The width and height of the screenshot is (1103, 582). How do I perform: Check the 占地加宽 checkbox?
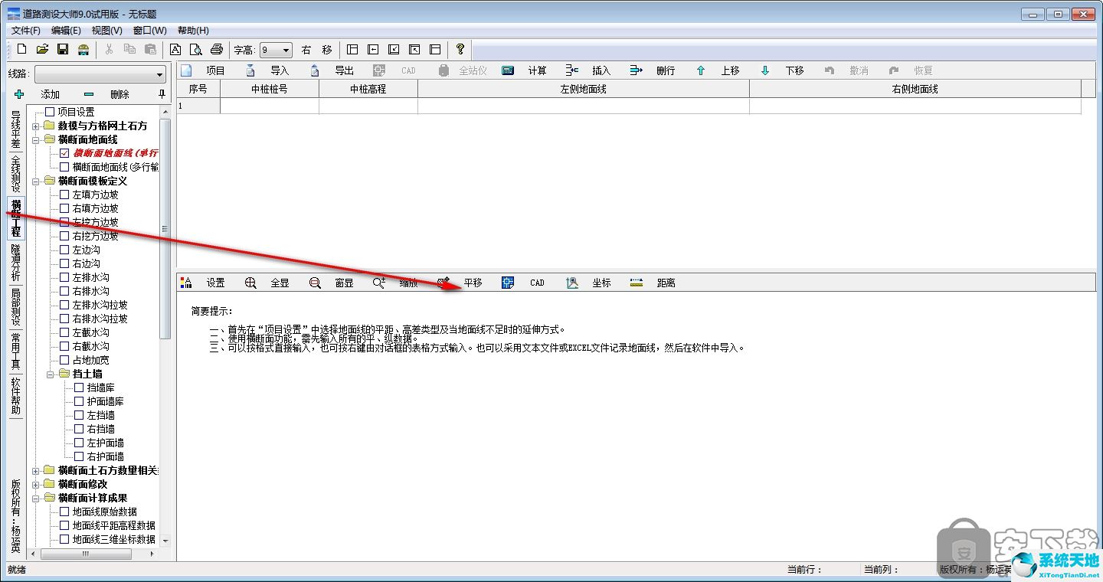coord(64,360)
